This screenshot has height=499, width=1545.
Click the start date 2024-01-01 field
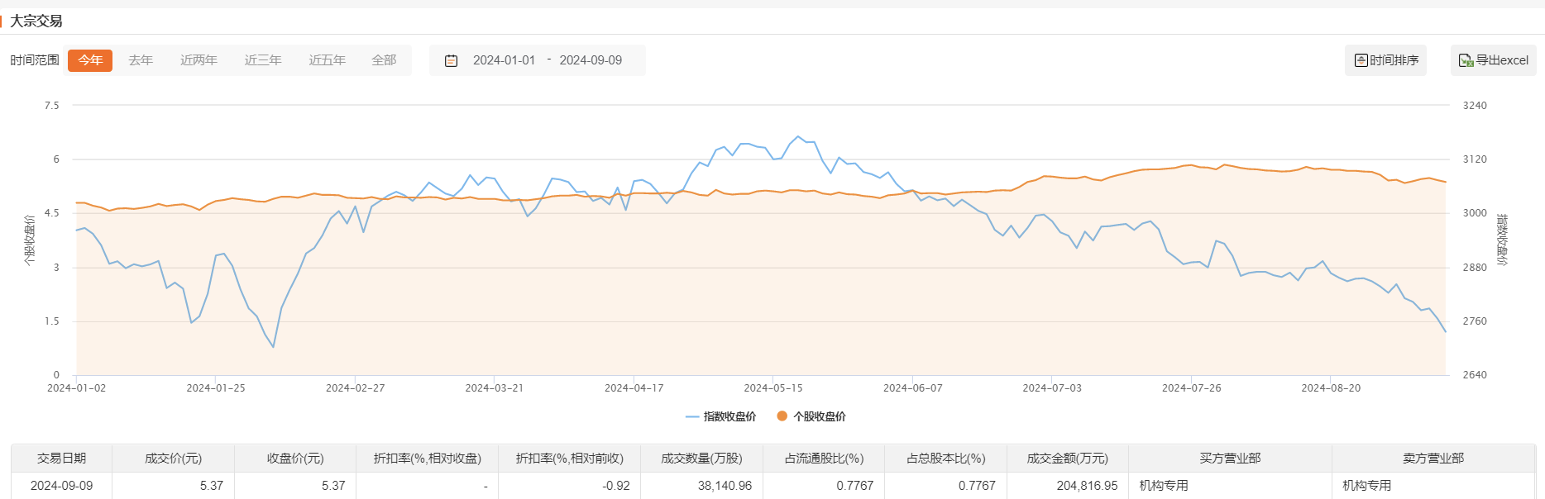click(x=504, y=60)
